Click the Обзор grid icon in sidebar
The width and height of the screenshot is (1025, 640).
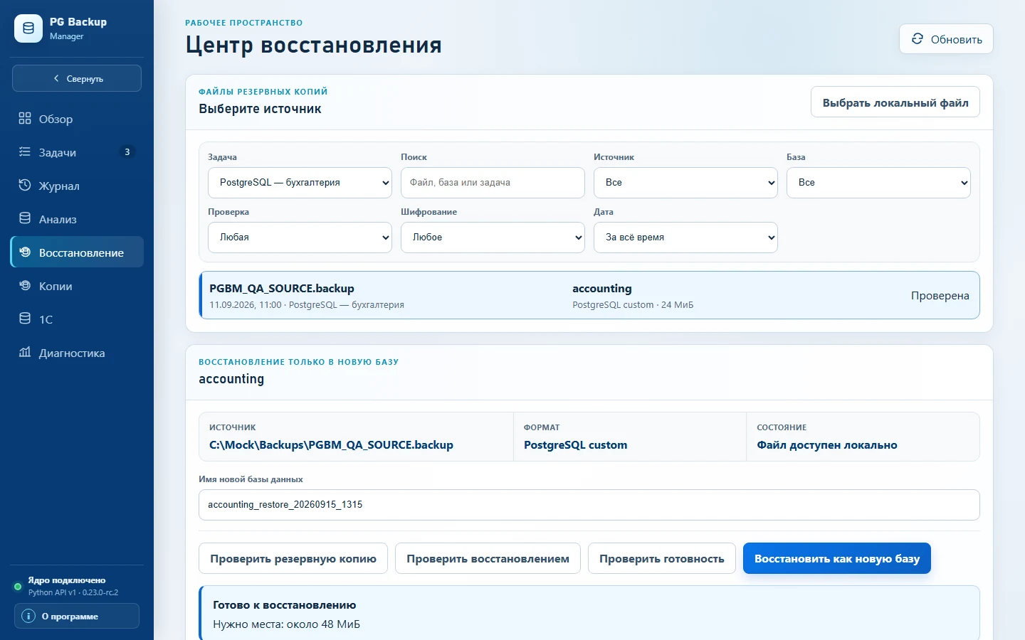25,118
